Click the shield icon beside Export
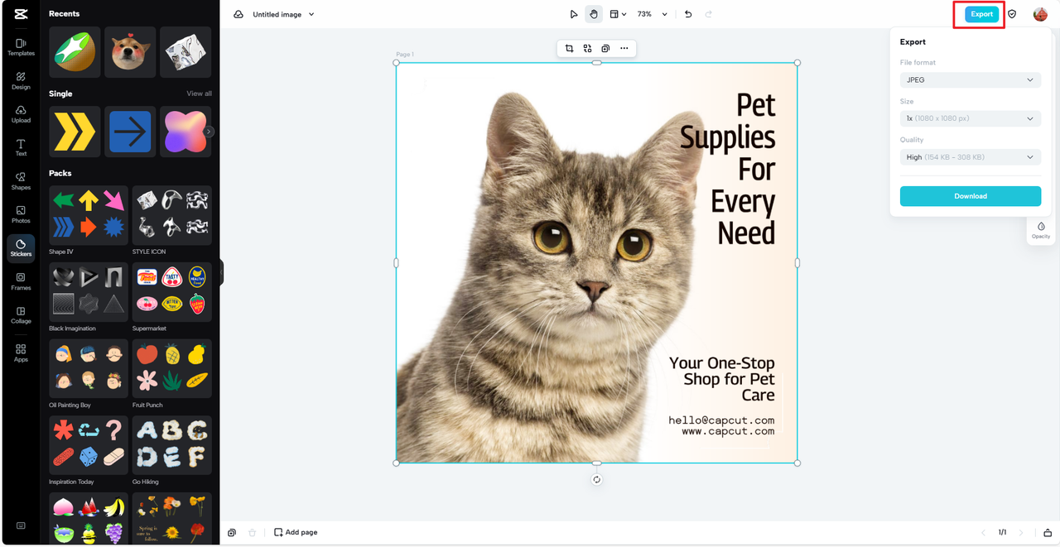 tap(1012, 14)
